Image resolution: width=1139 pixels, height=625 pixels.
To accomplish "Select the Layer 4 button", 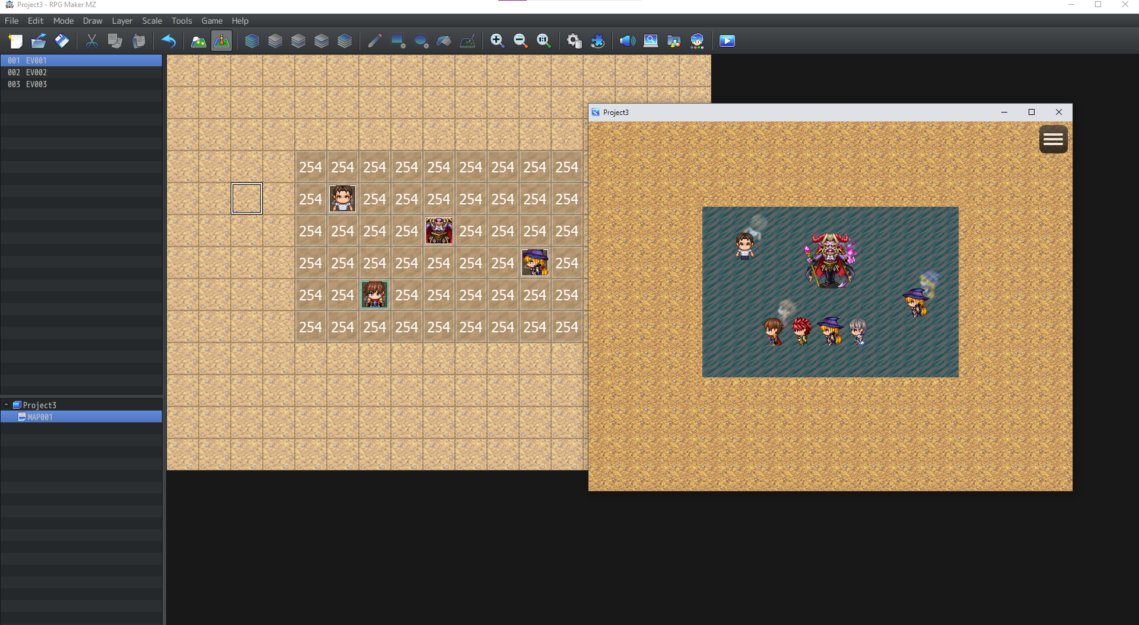I will [345, 41].
